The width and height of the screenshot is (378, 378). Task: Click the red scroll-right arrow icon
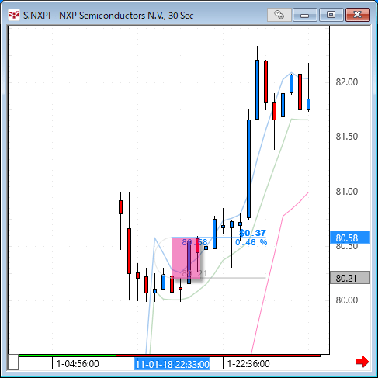362,362
